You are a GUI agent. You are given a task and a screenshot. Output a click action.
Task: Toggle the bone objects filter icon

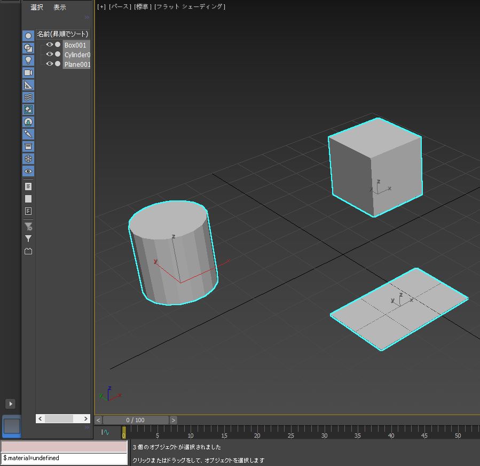coord(28,134)
